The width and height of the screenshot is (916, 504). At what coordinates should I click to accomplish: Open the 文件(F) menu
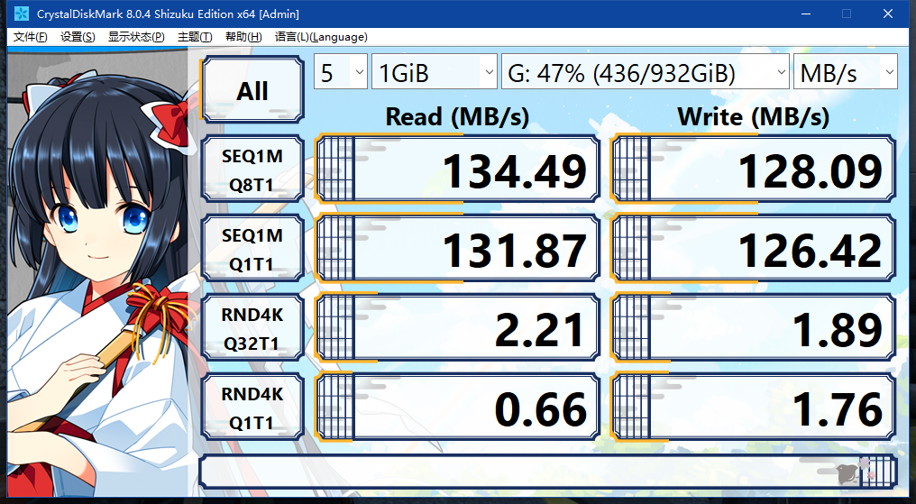pyautogui.click(x=31, y=37)
